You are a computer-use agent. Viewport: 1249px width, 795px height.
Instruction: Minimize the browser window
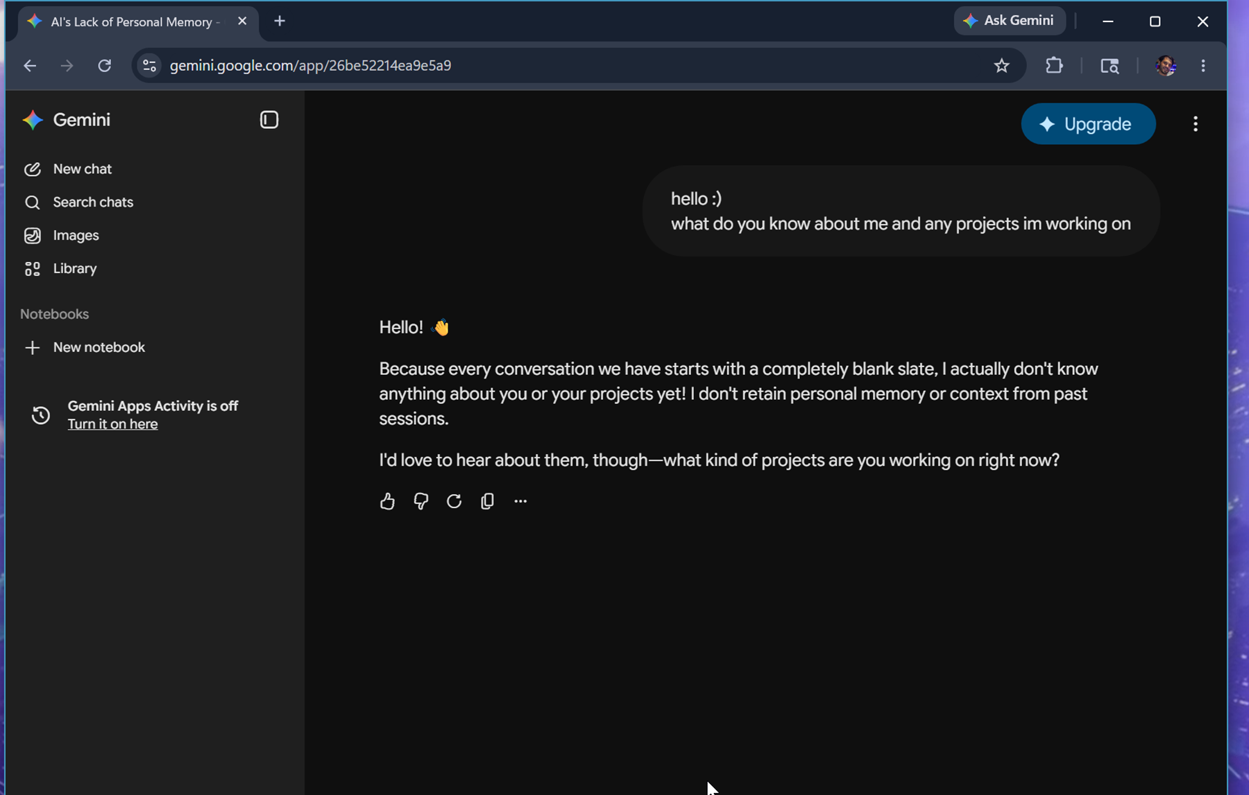1108,21
